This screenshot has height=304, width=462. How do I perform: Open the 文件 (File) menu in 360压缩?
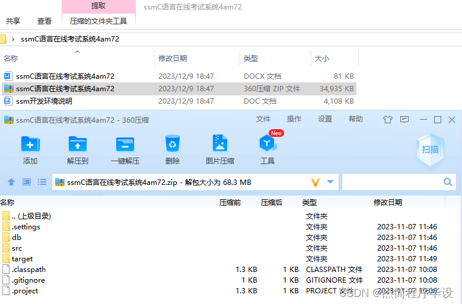pyautogui.click(x=263, y=119)
